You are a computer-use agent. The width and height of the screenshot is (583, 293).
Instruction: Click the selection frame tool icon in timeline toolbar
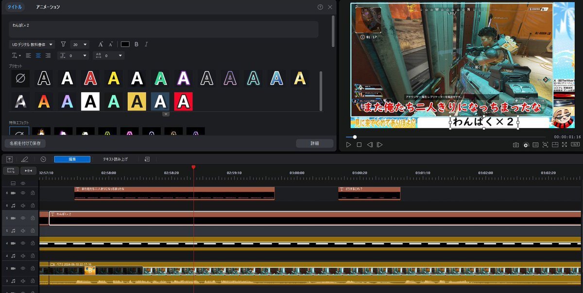(x=9, y=159)
